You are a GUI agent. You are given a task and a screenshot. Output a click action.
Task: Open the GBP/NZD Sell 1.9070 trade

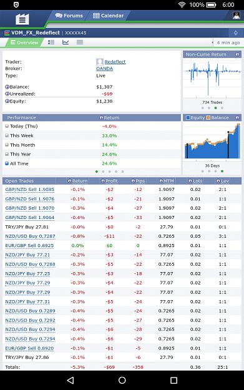(x=29, y=208)
